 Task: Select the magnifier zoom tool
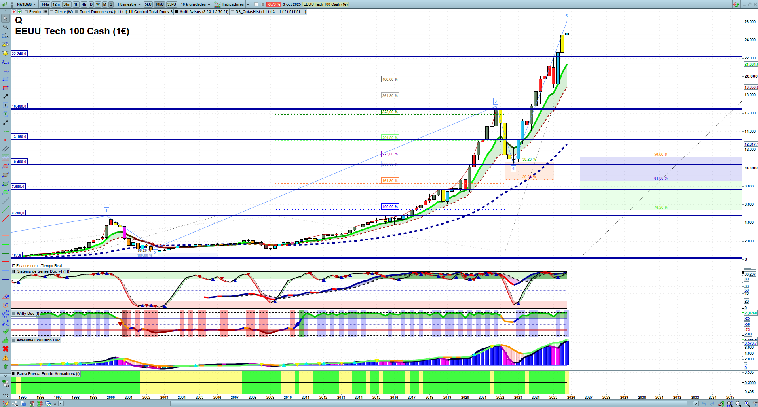click(x=6, y=27)
